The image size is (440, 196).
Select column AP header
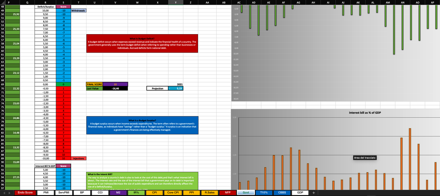(x=433, y=2)
